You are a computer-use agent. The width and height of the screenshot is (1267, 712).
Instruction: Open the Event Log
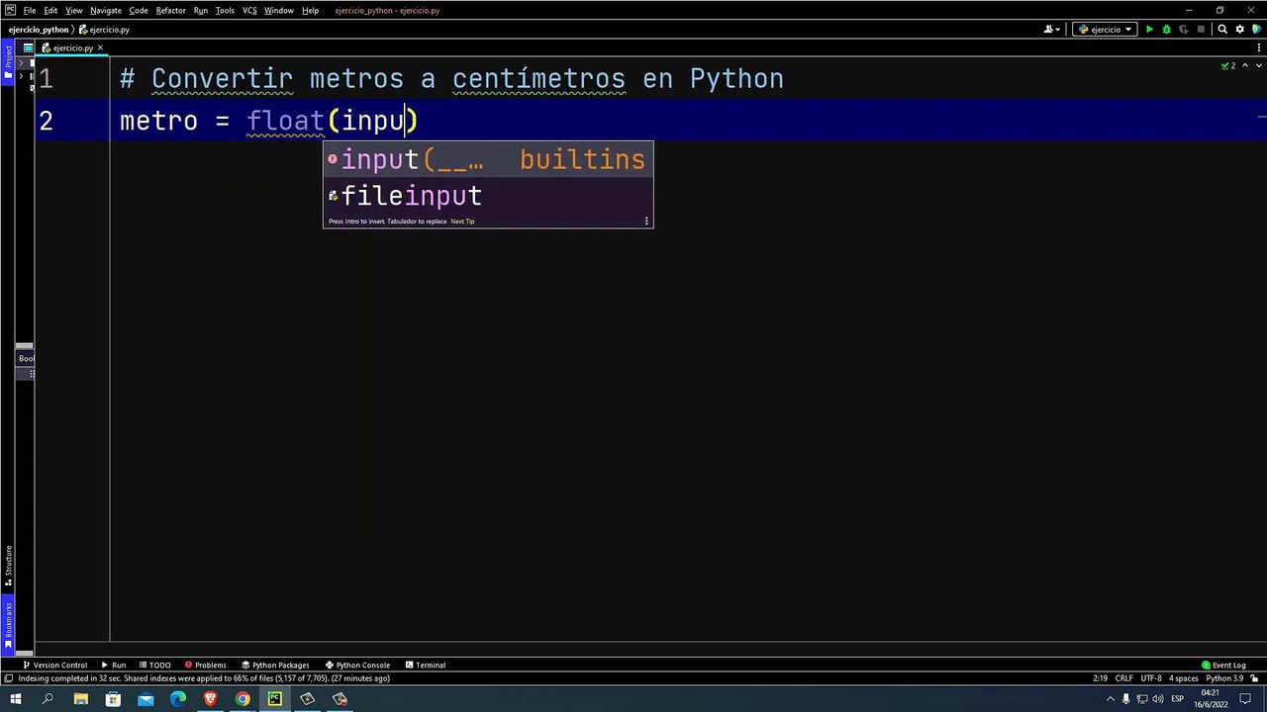point(1223,666)
